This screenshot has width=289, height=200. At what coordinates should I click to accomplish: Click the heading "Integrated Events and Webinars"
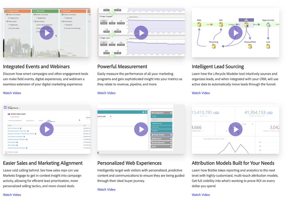[36, 66]
